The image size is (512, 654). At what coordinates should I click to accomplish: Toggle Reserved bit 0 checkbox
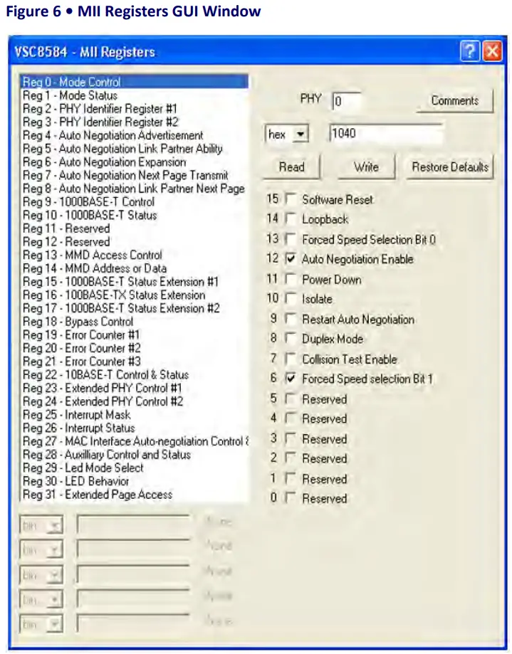(x=291, y=498)
